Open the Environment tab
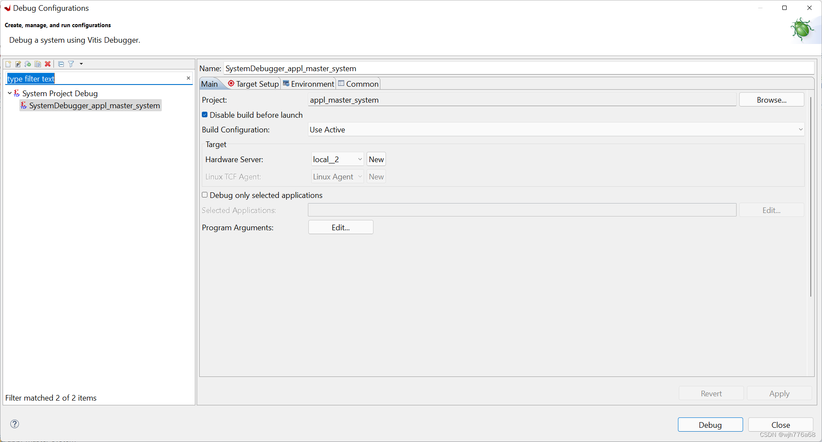The height and width of the screenshot is (442, 822). tap(309, 84)
